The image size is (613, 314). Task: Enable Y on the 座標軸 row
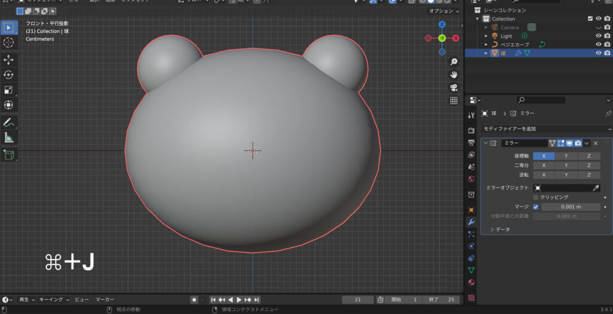point(566,156)
